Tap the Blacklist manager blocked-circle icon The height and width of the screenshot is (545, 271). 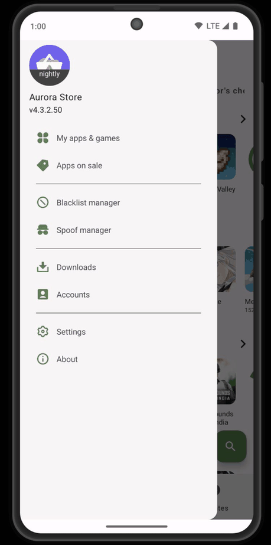(x=43, y=203)
